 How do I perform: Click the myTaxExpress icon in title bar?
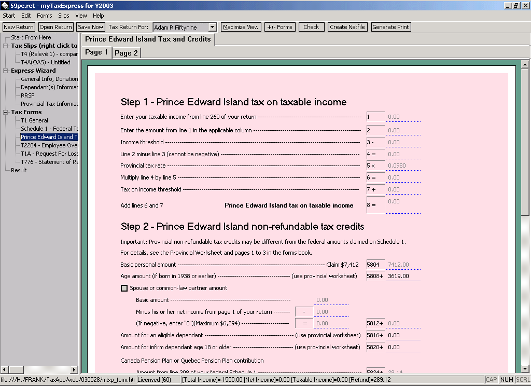5,5
